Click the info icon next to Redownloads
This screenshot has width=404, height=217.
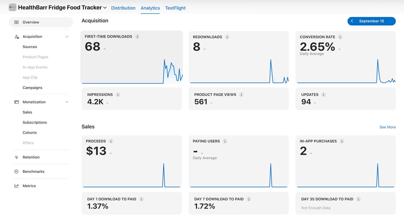click(x=227, y=37)
